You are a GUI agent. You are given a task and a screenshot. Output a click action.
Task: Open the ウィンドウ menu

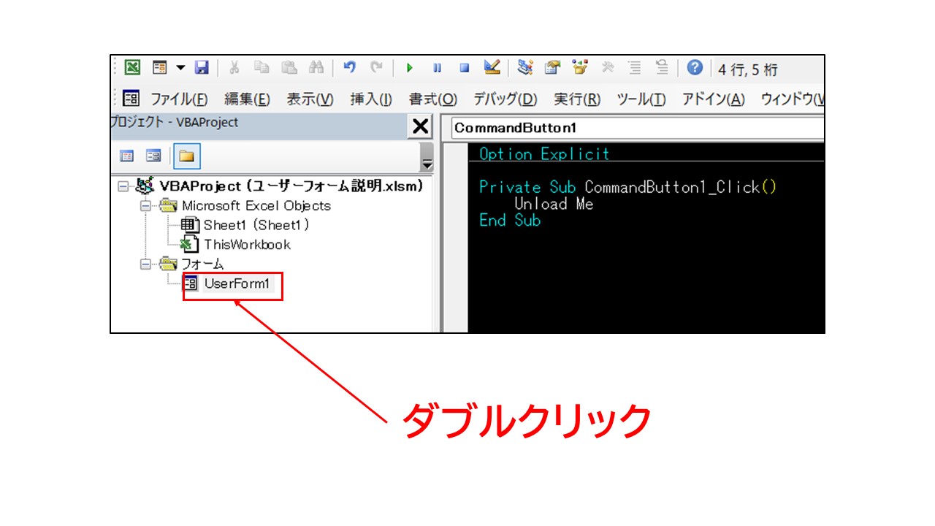point(793,99)
